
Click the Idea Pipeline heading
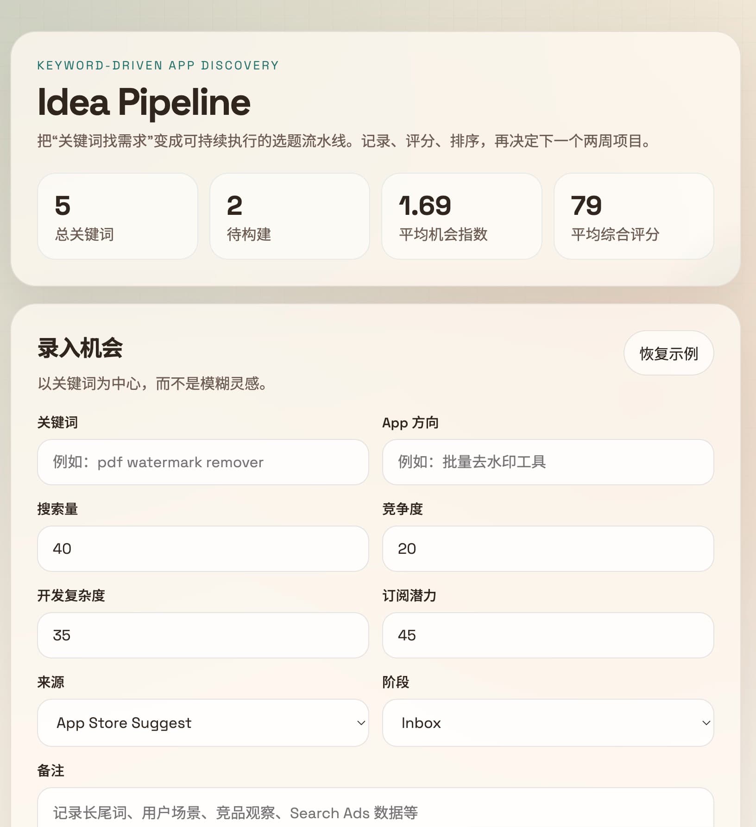click(x=144, y=103)
